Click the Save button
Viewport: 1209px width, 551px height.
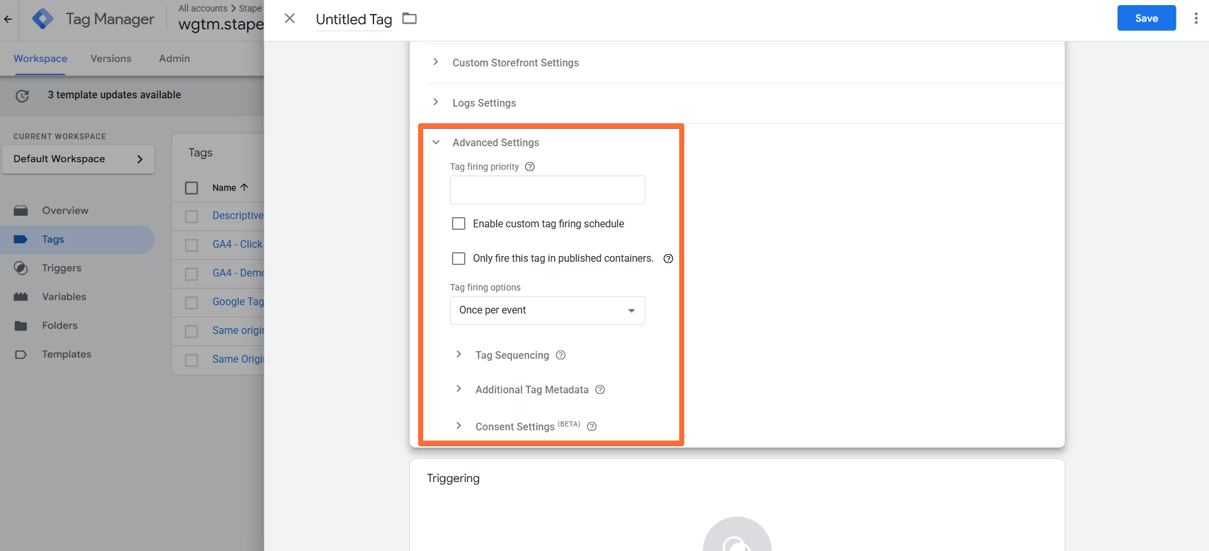tap(1146, 18)
